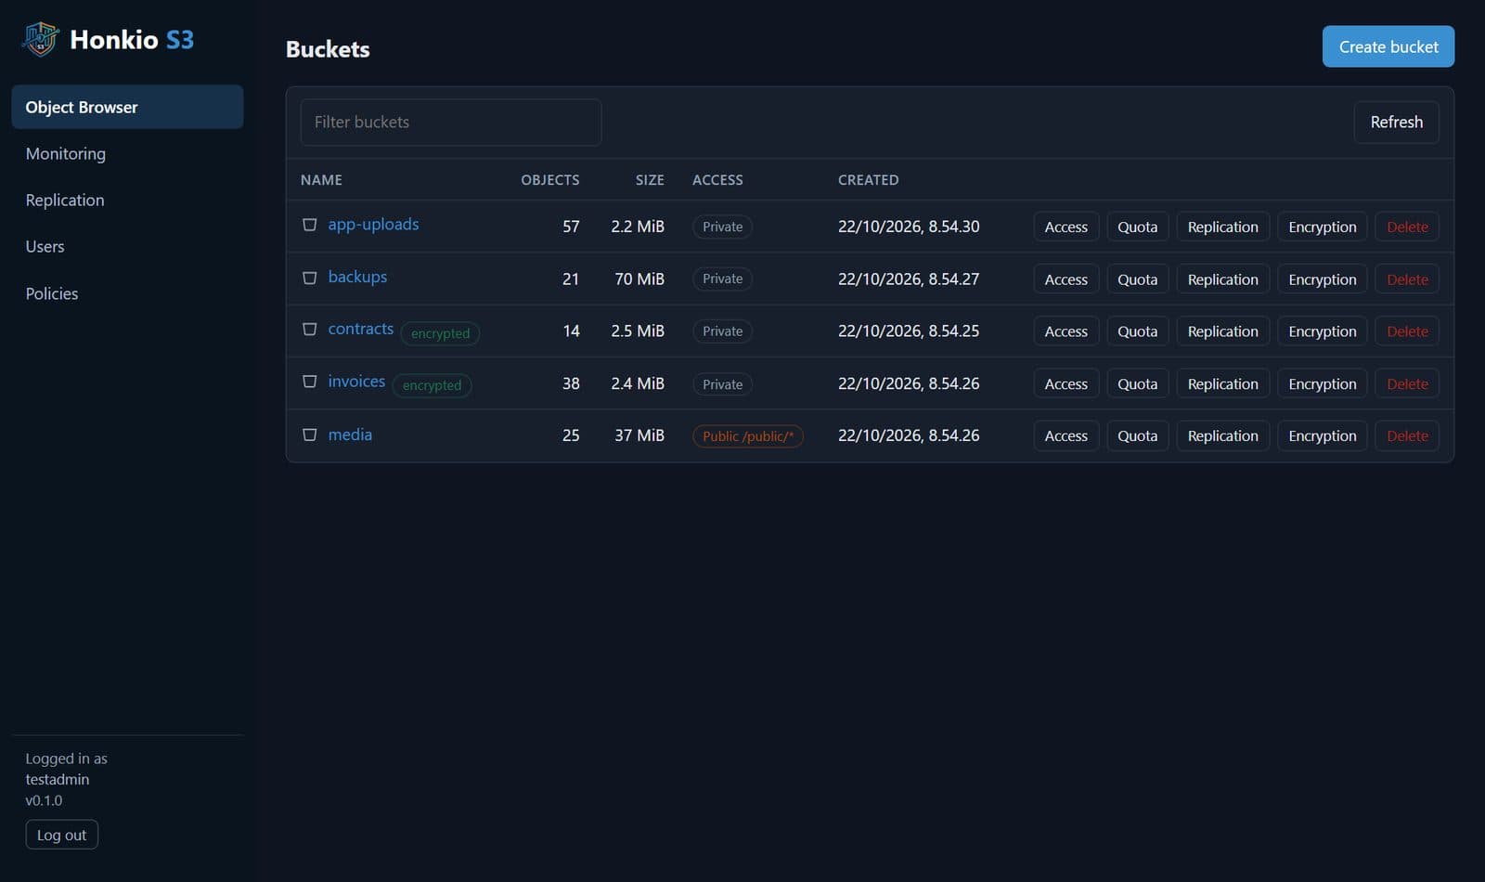Set Quota for media bucket
This screenshot has width=1485, height=882.
[1138, 435]
